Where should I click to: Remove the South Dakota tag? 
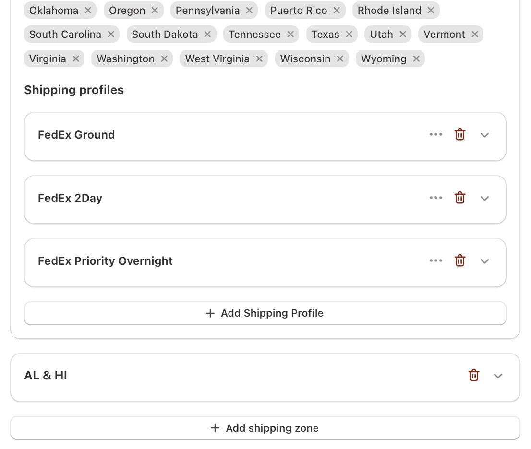tap(207, 35)
